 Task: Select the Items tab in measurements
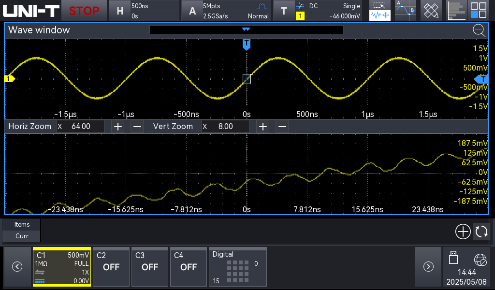(22, 225)
